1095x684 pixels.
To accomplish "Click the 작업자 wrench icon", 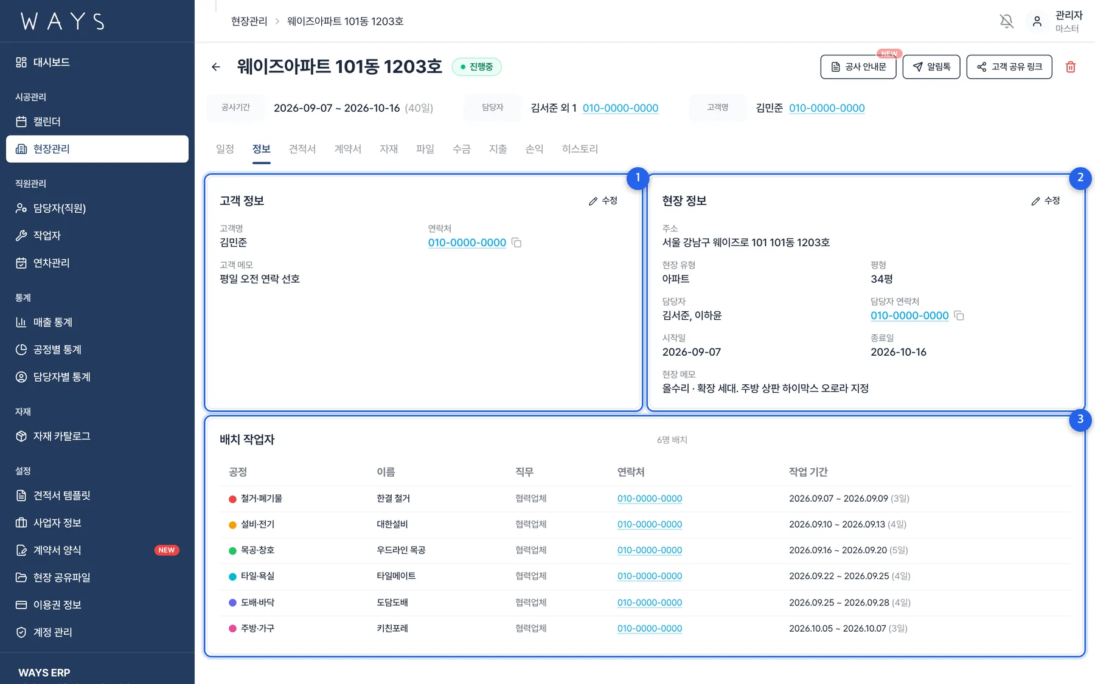I will pyautogui.click(x=21, y=235).
